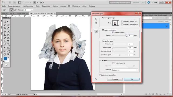Select the 3D Object Rotate tool

click(5, 51)
